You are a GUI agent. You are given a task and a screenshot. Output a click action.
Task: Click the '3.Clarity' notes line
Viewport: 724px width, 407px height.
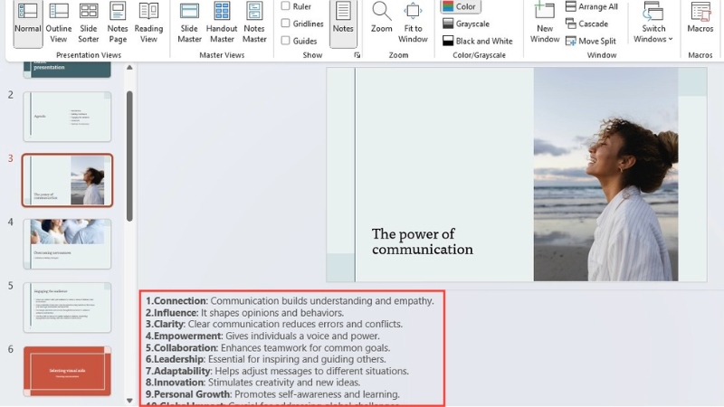point(274,325)
